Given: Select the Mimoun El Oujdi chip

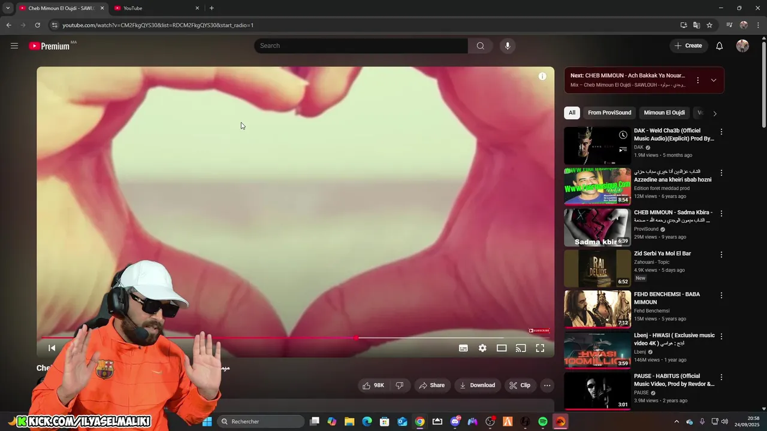Looking at the screenshot, I should 664,113.
